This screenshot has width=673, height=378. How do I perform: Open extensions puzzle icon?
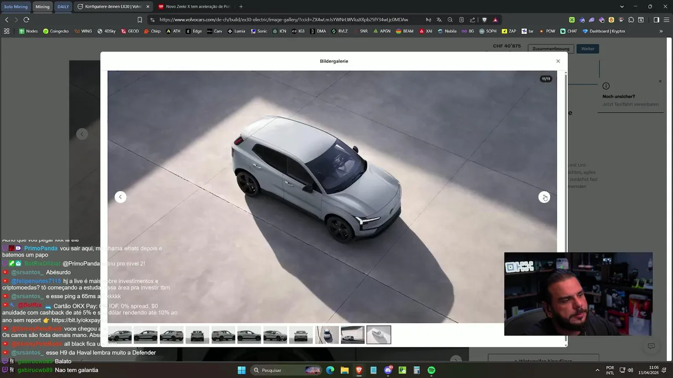coord(631,19)
